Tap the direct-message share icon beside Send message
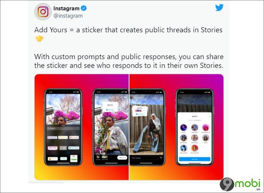The width and height of the screenshot is (264, 193). click(161, 158)
